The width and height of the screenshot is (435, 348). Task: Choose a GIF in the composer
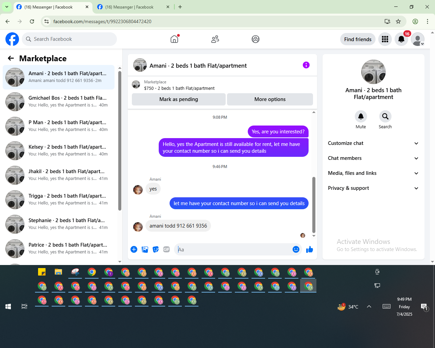[167, 249]
